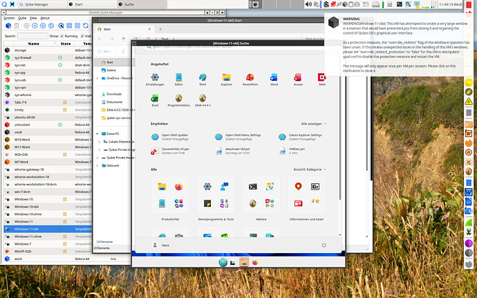Viewport: 477px width, 298px height.
Task: Open pinned Explorer app
Action: pos(226,80)
